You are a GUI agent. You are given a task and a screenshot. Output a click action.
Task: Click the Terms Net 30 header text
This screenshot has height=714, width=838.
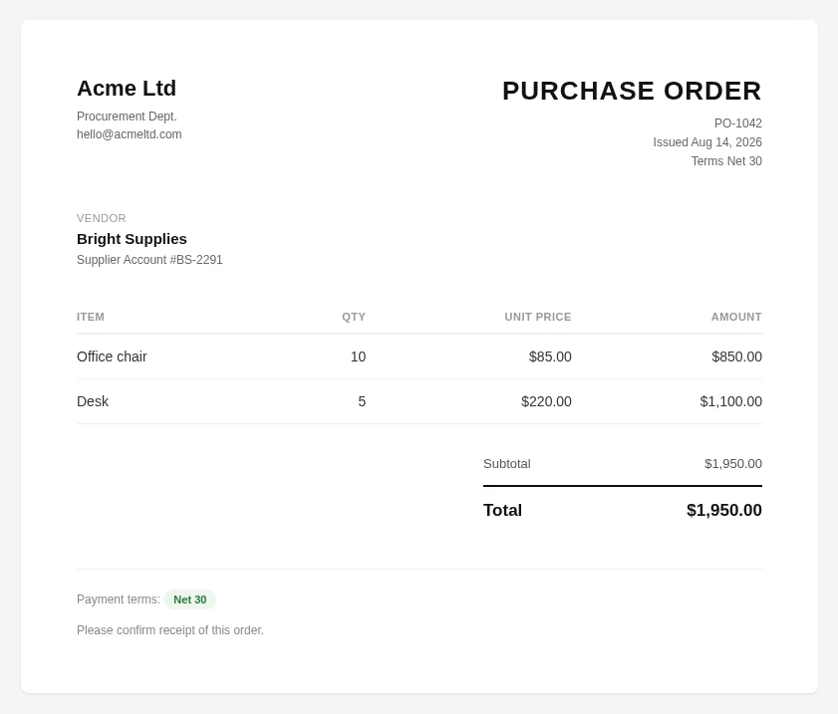click(x=726, y=161)
